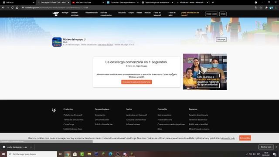Click the Overwolf logo in the footer
This screenshot has height=157, width=279.
[x=54, y=110]
